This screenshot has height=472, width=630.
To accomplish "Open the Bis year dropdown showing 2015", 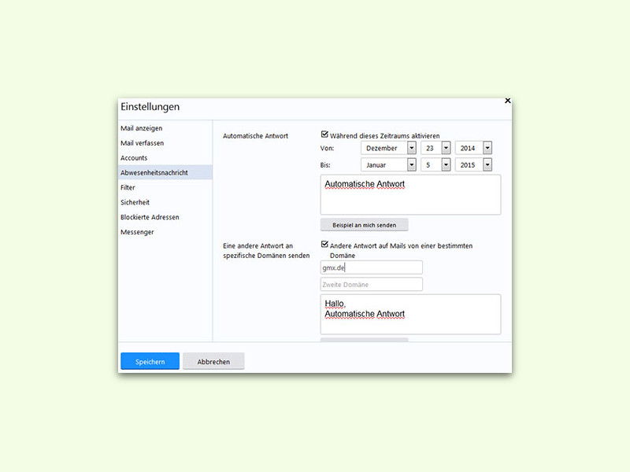I will tap(474, 165).
